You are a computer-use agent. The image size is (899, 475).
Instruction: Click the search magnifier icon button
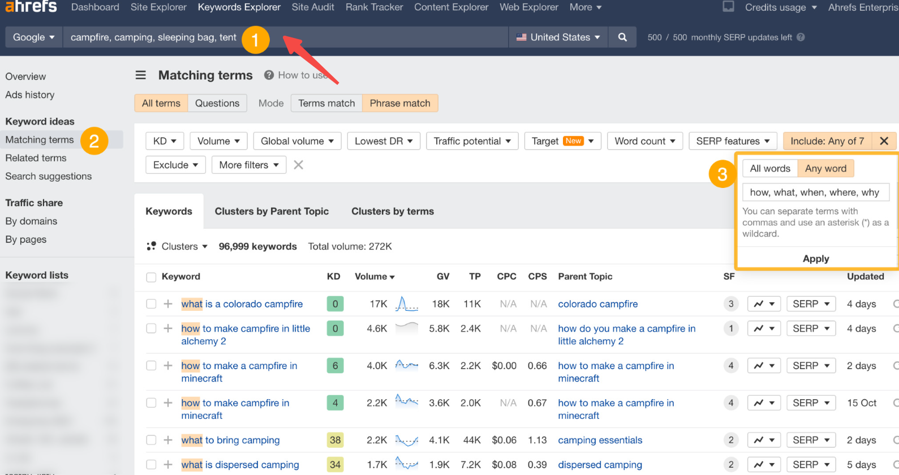[622, 37]
